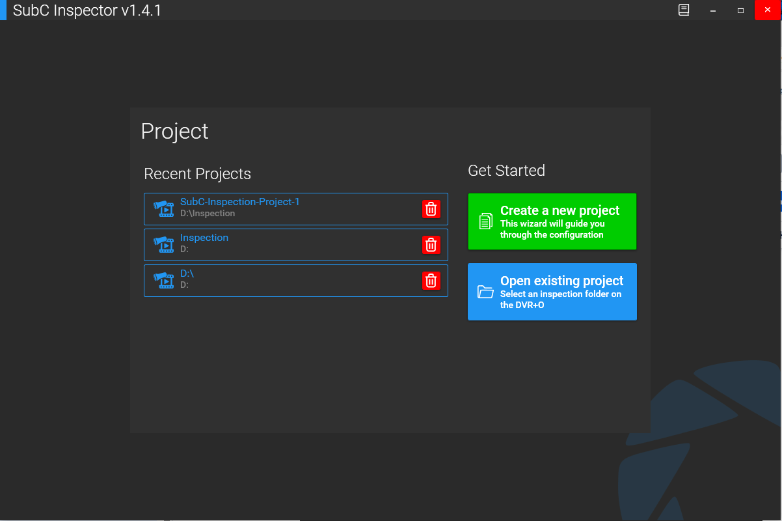Click the camera icon beside SubC-Inspection-Project-1
Viewport: 782px width, 521px height.
tap(163, 209)
